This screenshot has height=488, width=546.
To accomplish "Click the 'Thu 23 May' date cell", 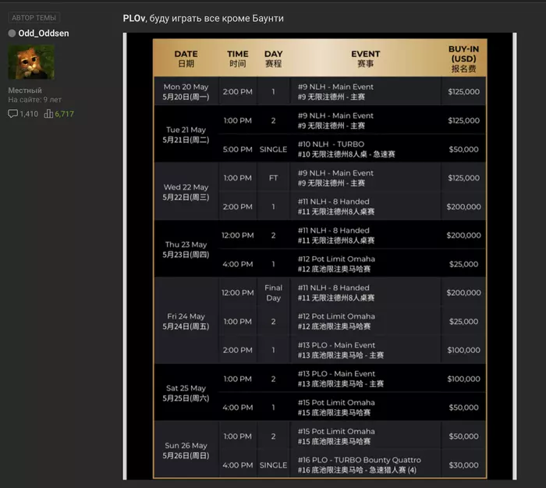I will click(186, 249).
